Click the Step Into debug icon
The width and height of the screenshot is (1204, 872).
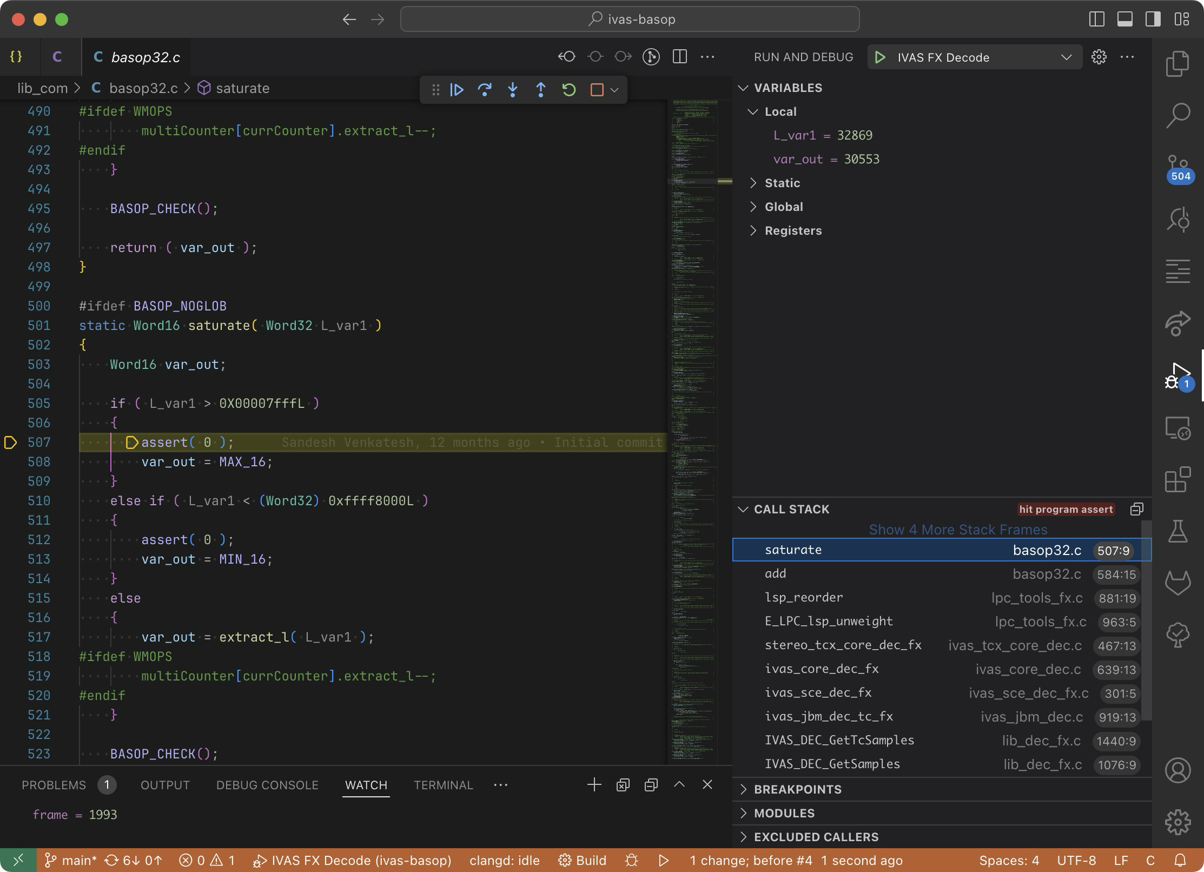513,90
